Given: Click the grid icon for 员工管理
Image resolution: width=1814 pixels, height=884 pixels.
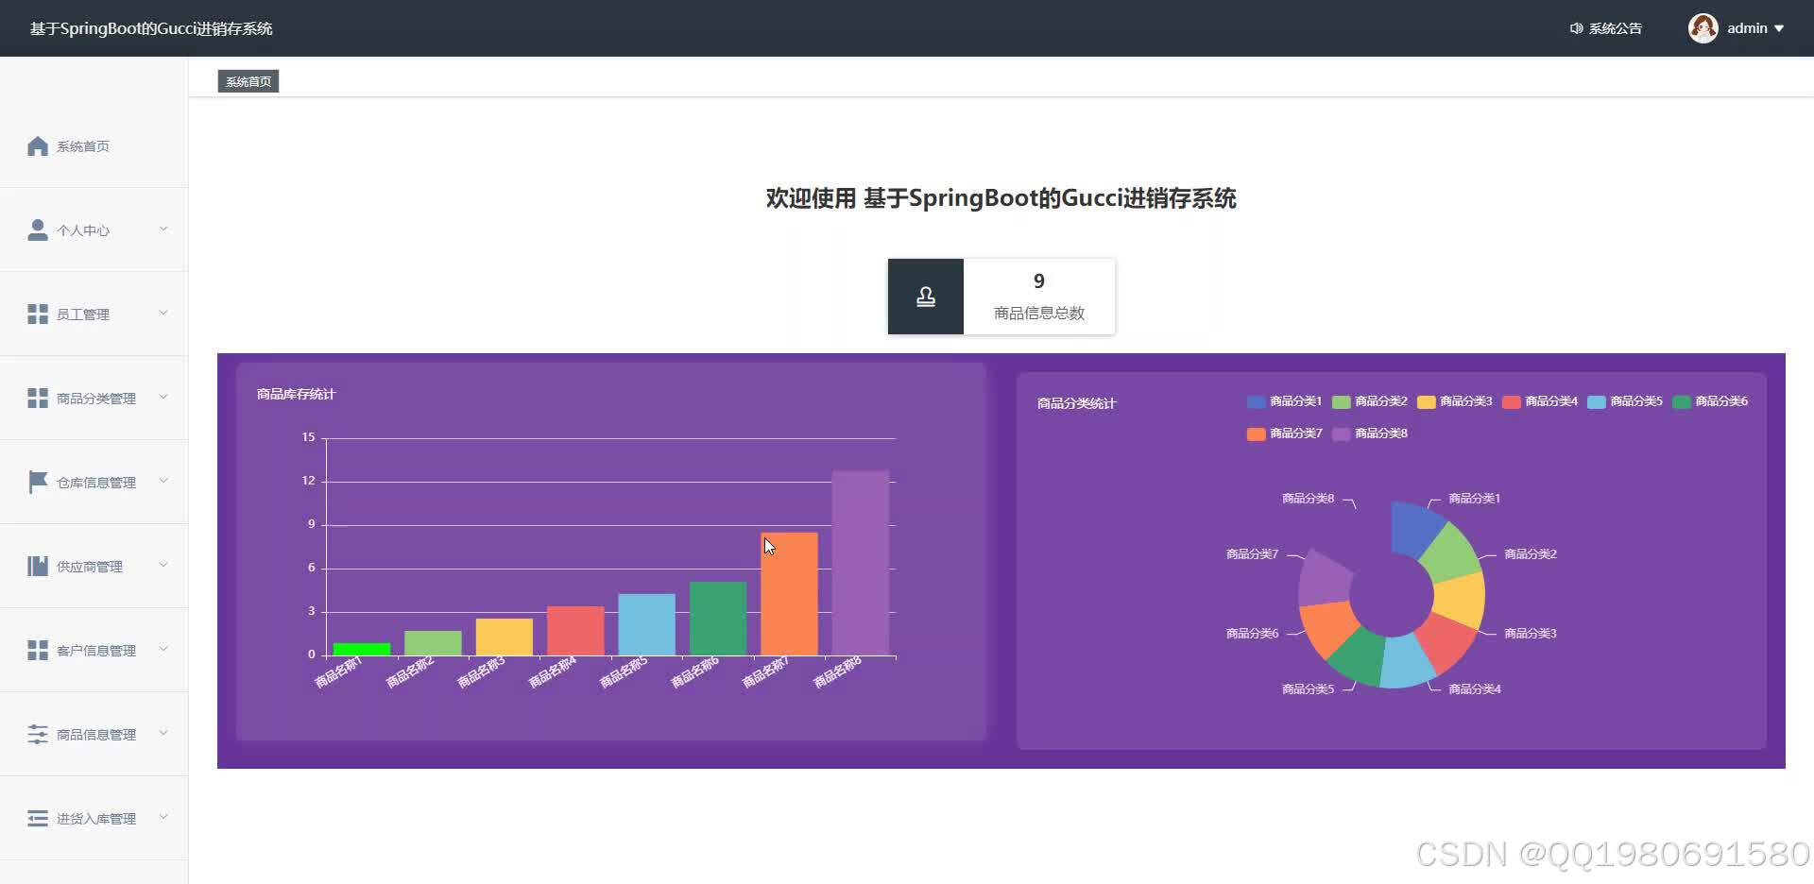Looking at the screenshot, I should point(38,314).
